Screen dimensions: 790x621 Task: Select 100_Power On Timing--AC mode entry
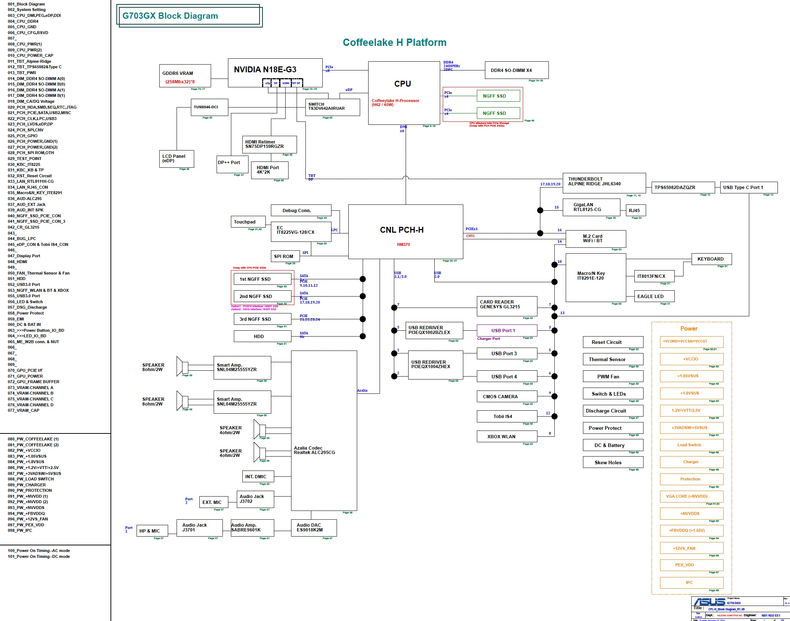point(39,551)
